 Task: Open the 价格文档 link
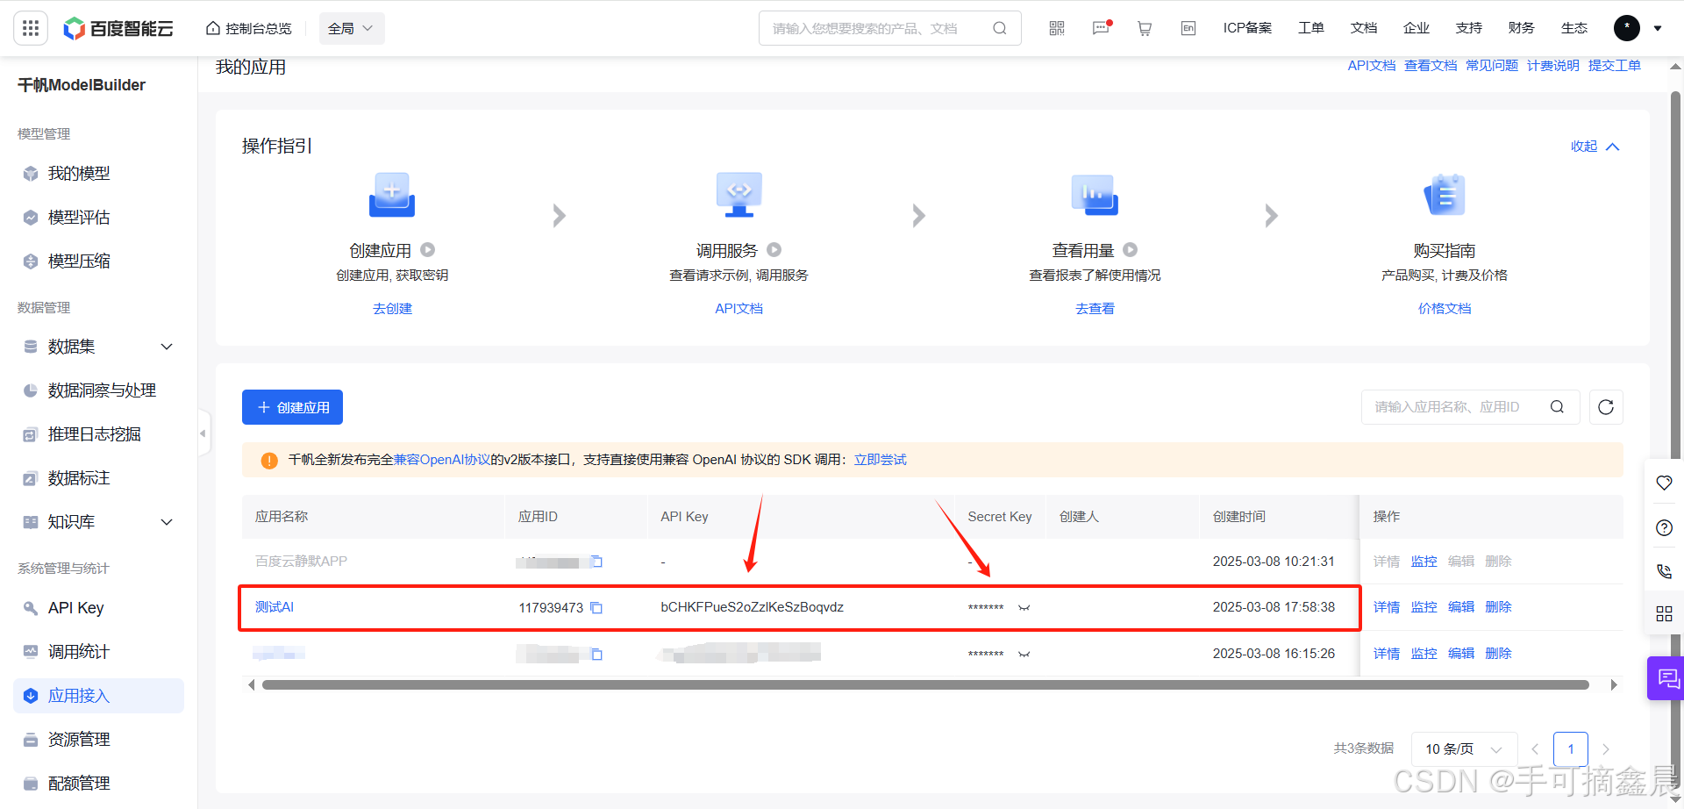click(x=1445, y=309)
